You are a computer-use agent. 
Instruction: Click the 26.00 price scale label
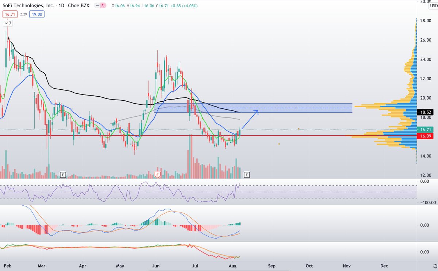click(426, 40)
